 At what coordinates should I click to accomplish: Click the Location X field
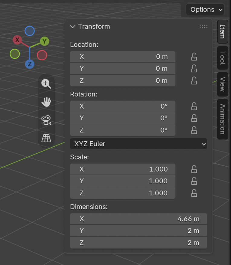point(122,57)
